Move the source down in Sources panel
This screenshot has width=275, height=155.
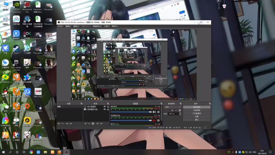(x=101, y=124)
